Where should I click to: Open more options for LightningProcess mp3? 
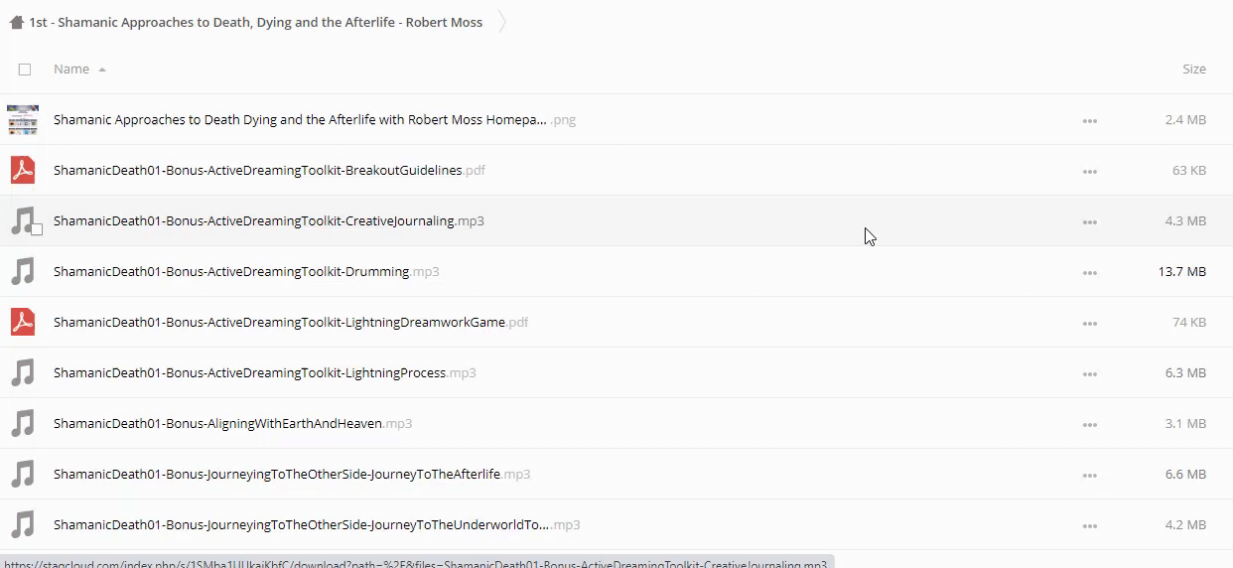[x=1089, y=374]
